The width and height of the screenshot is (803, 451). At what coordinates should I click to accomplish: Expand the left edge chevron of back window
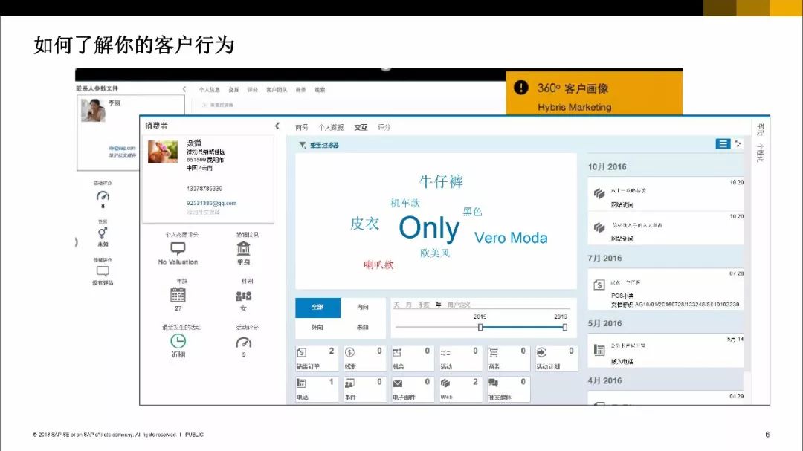(77, 242)
